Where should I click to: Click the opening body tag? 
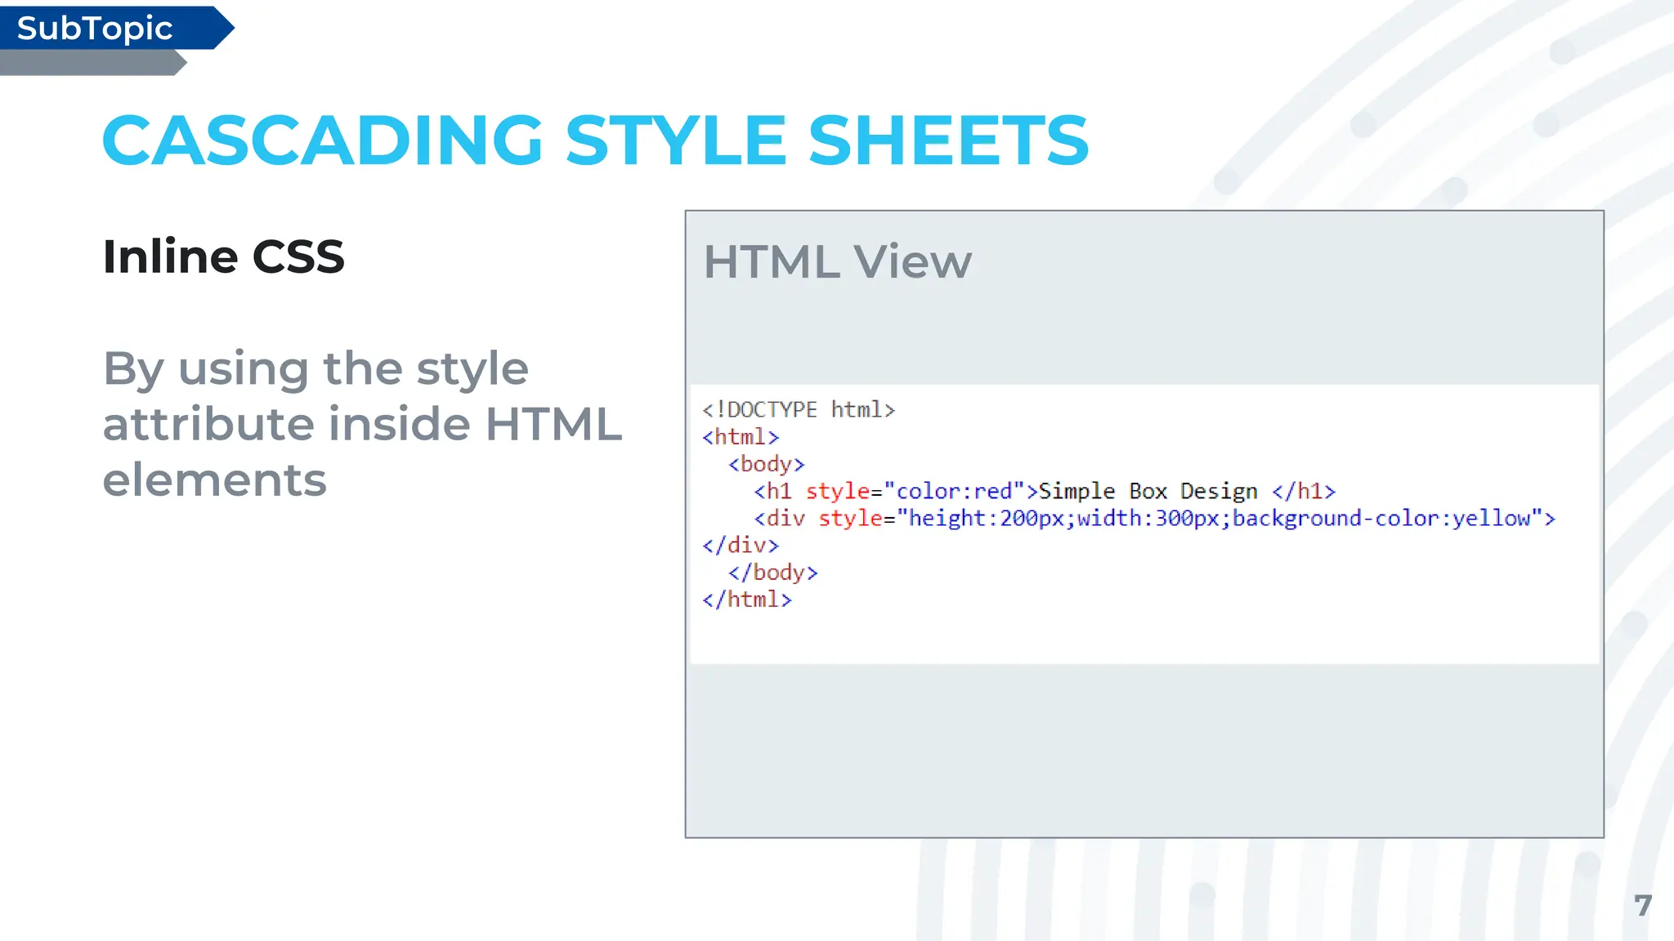(766, 464)
